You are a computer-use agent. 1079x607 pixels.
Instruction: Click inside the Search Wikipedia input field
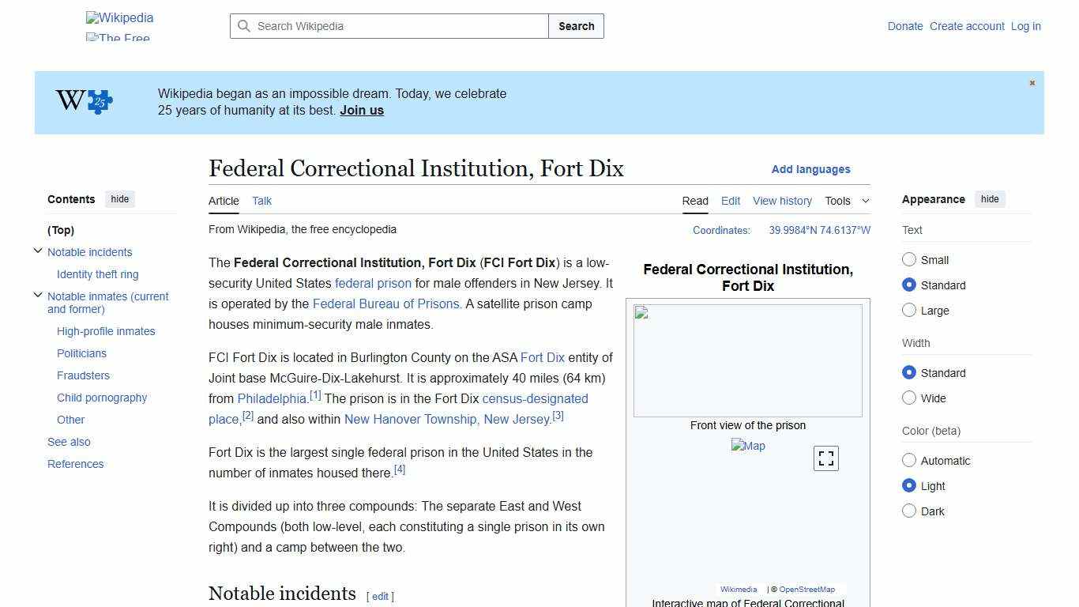(387, 26)
